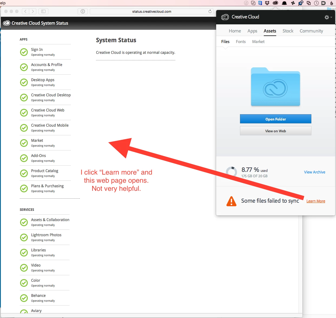The image size is (336, 318).
Task: Open the Community tab
Action: [x=311, y=31]
